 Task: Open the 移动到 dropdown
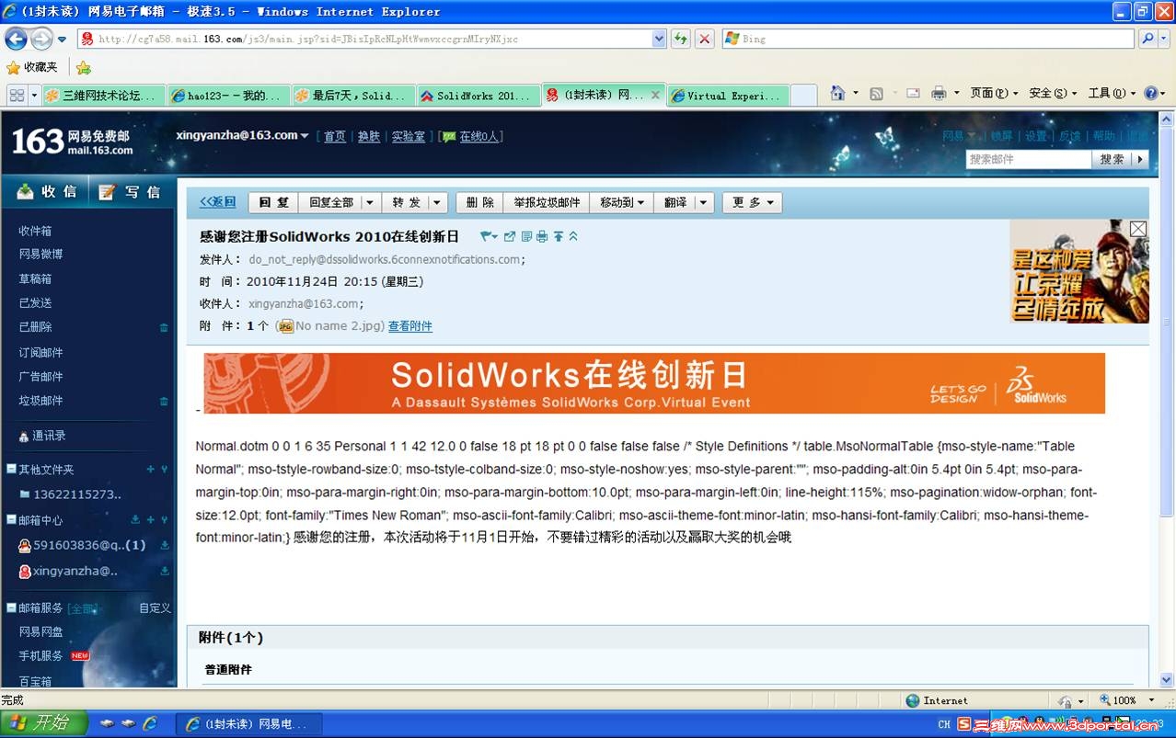click(622, 202)
